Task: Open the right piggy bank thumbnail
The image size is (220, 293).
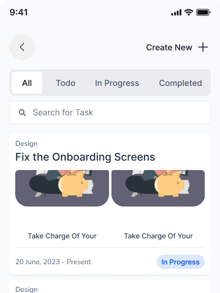Action: click(x=158, y=188)
